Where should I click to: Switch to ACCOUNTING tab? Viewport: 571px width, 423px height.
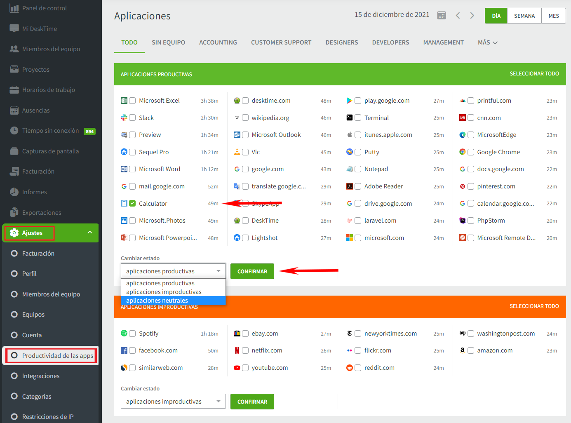(x=218, y=42)
